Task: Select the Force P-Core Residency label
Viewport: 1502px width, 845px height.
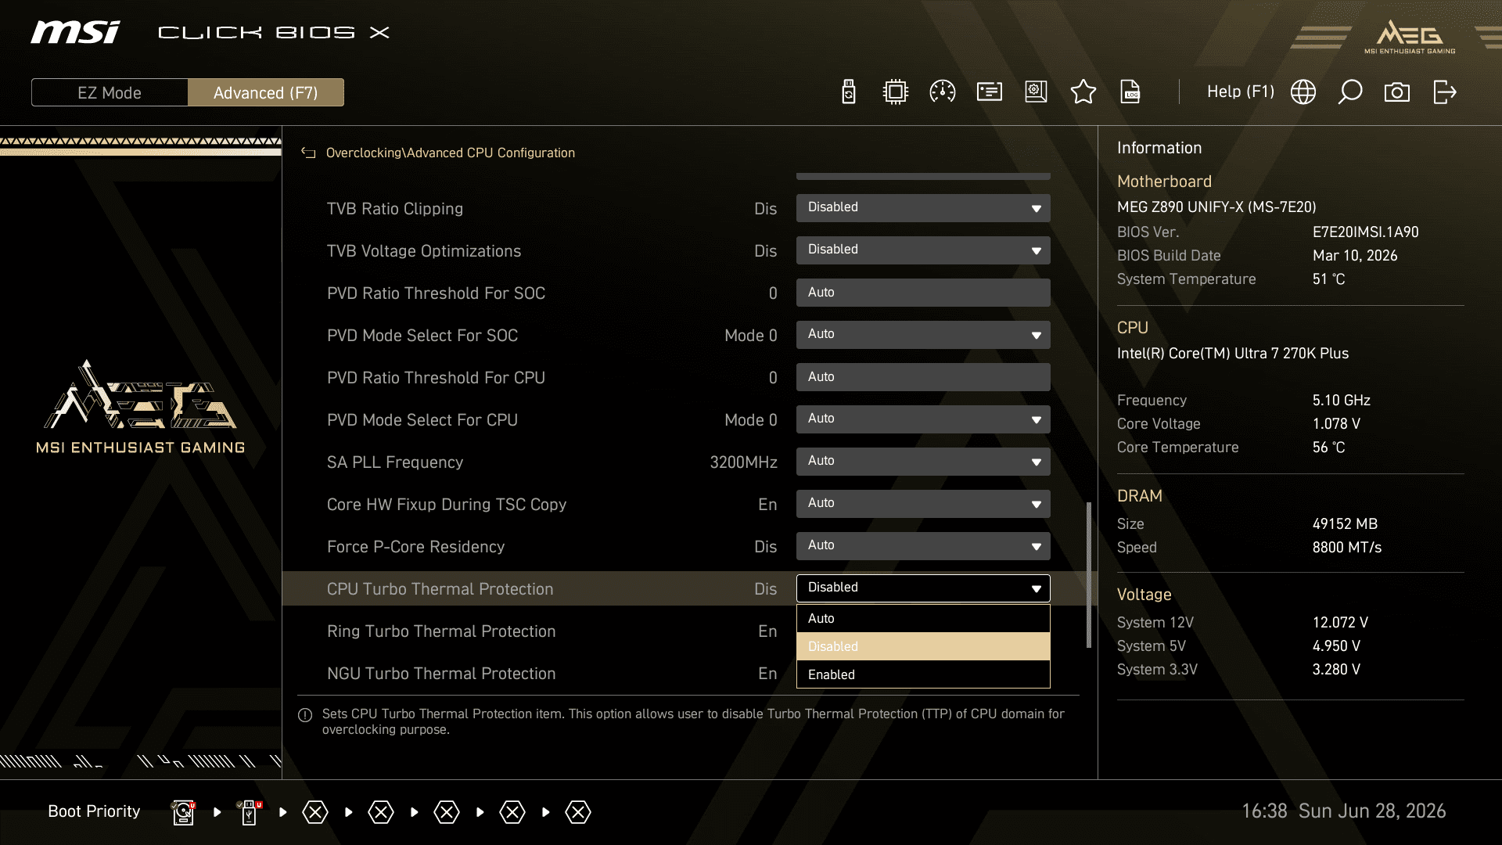Action: 415,547
